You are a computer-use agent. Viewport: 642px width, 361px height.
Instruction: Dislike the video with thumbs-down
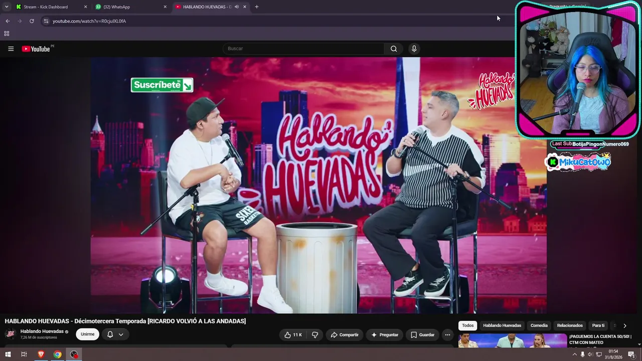tap(315, 335)
